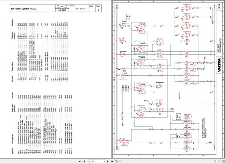The height and width of the screenshot is (164, 225).
Task: Switch to continuous page layout
Action: coord(219,161)
